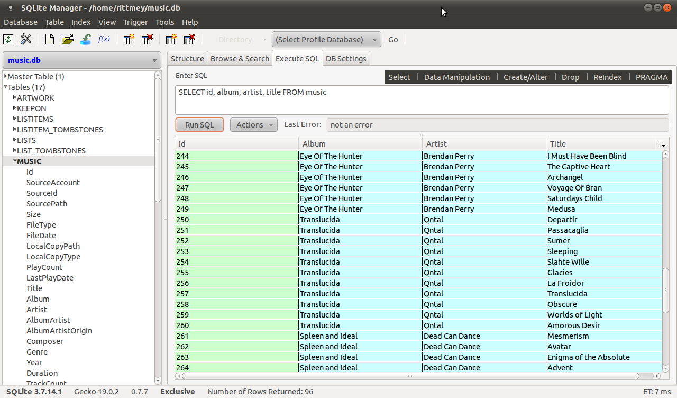Viewport: 677px width, 398px height.
Task: Click the open database icon
Action: pyautogui.click(x=67, y=39)
